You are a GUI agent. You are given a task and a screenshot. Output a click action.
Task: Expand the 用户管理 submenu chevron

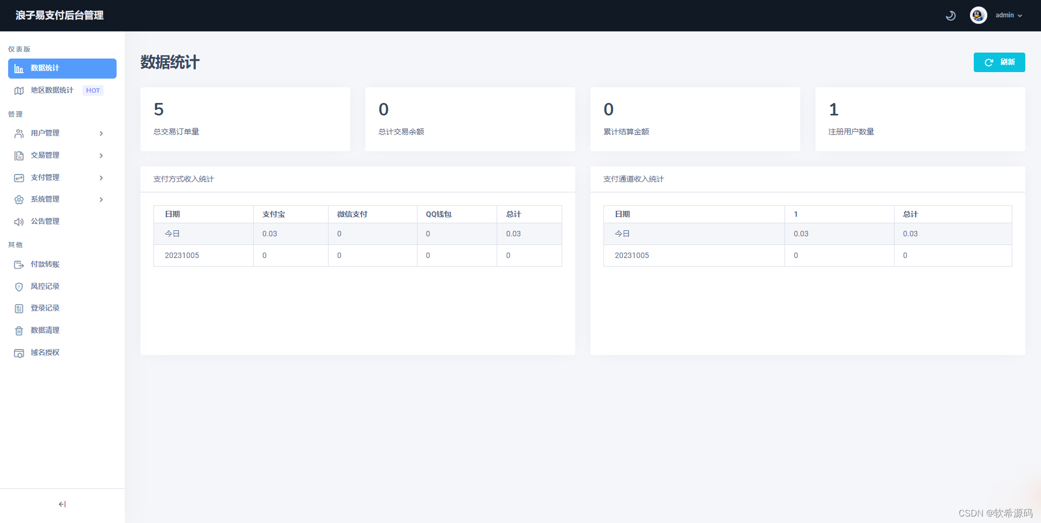pyautogui.click(x=101, y=133)
